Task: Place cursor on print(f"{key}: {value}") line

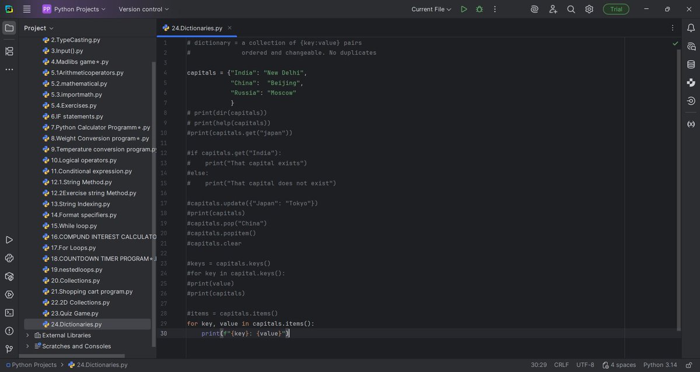Action: [x=245, y=334]
